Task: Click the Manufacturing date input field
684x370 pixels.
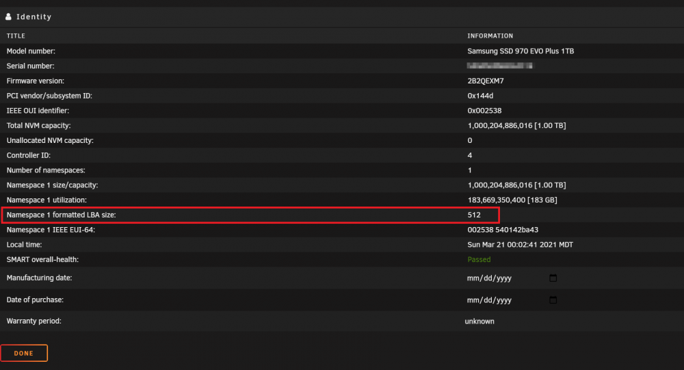Action: 512,278
